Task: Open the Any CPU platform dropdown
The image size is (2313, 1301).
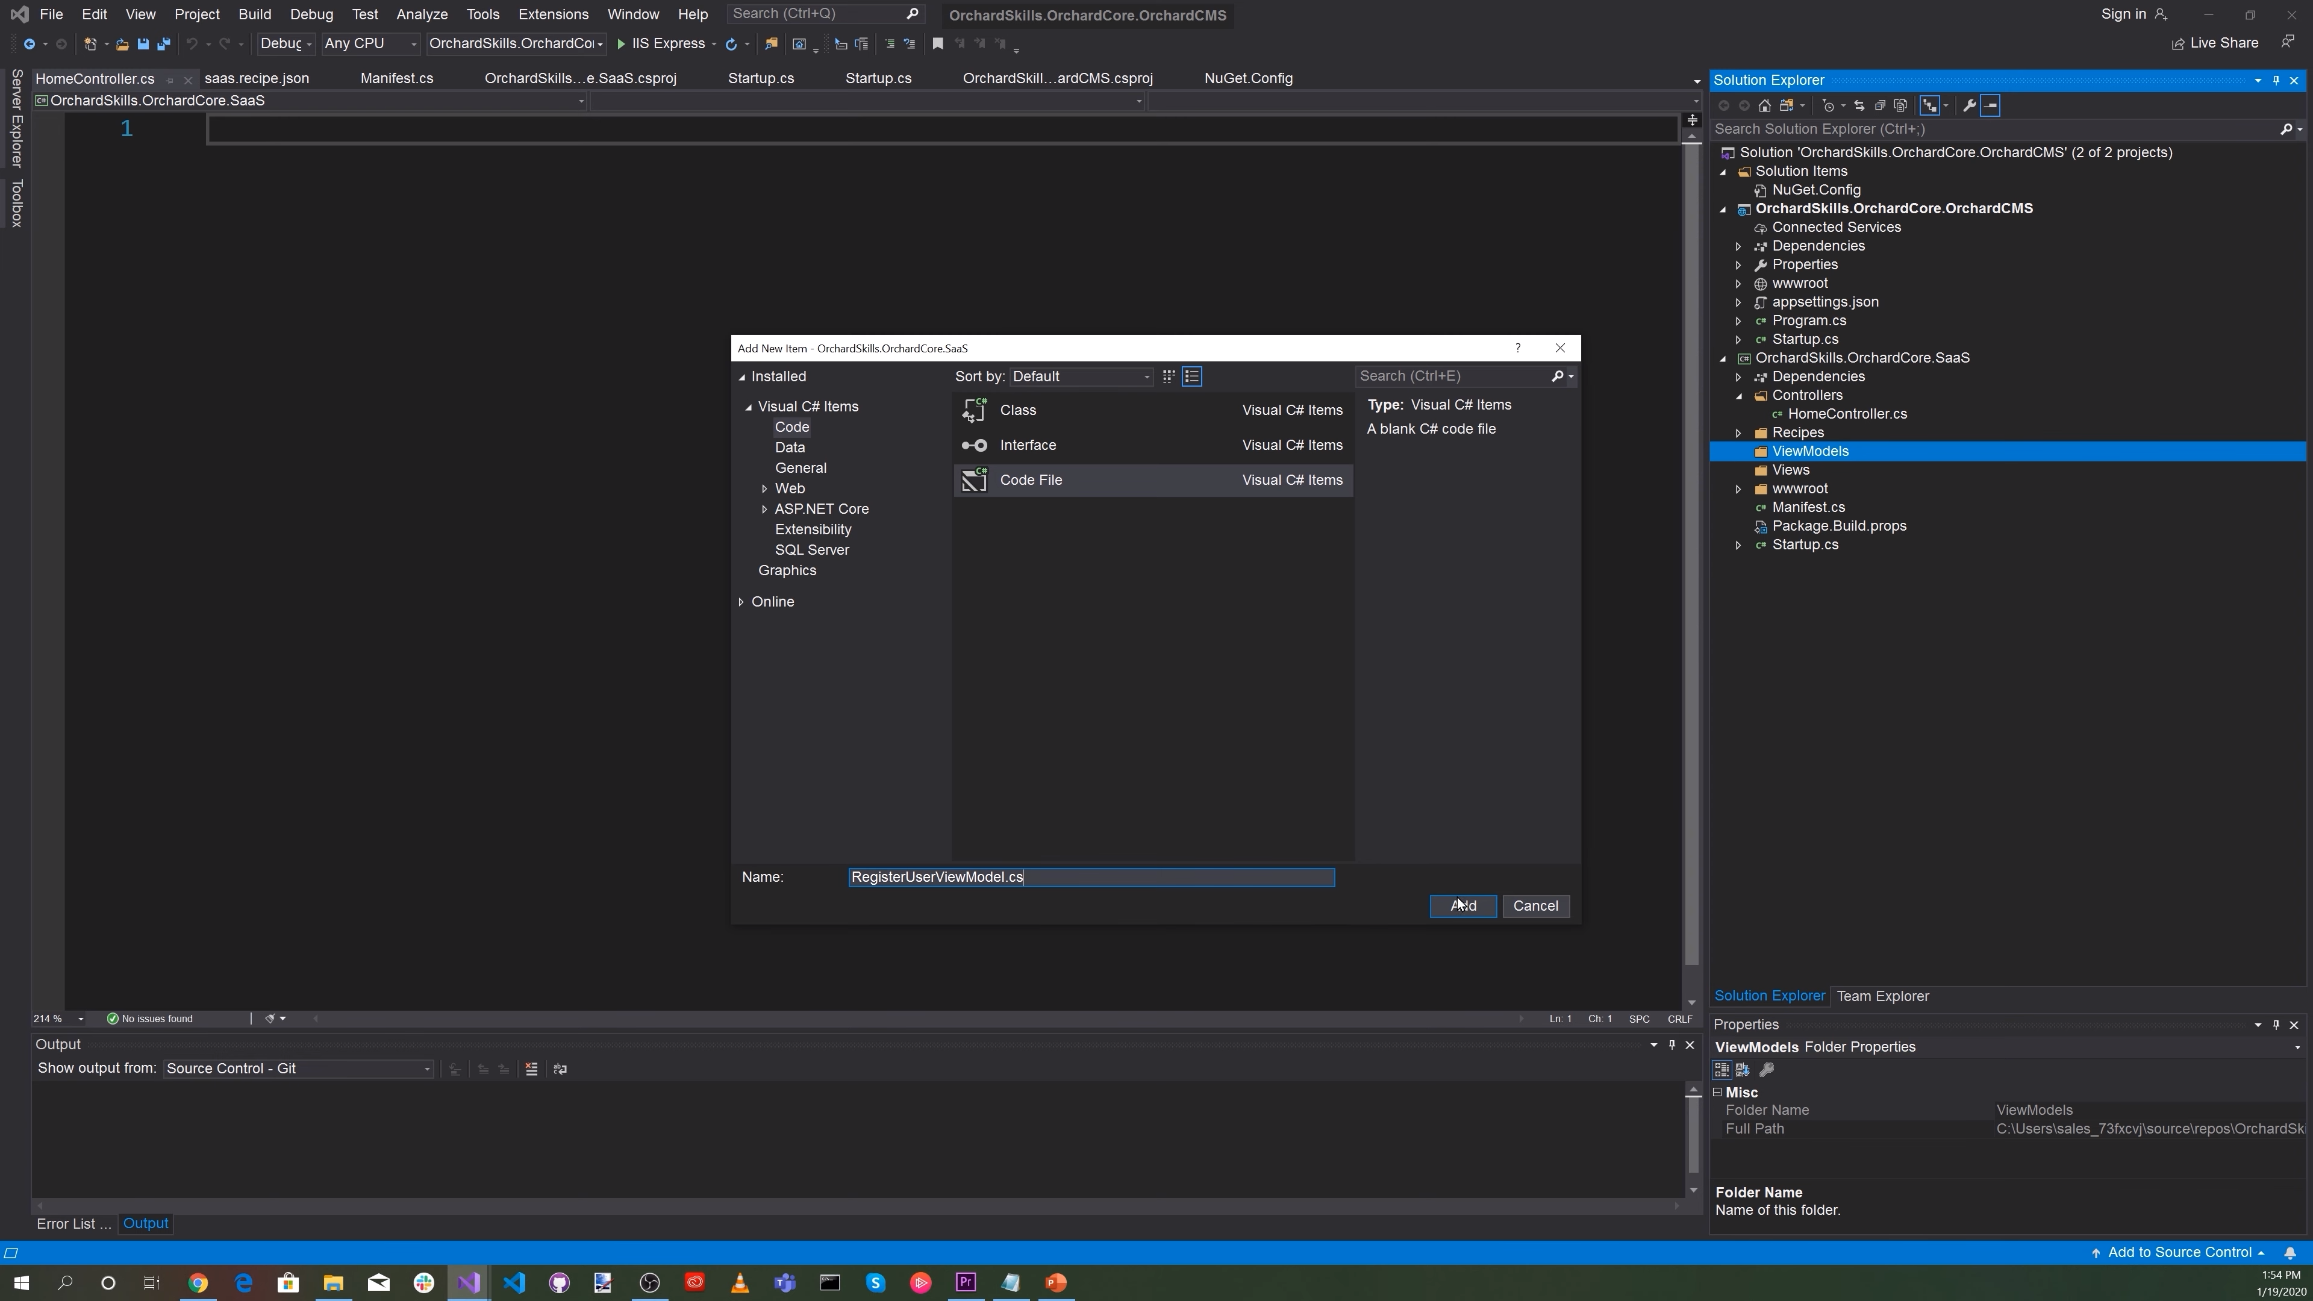Action: tap(371, 43)
